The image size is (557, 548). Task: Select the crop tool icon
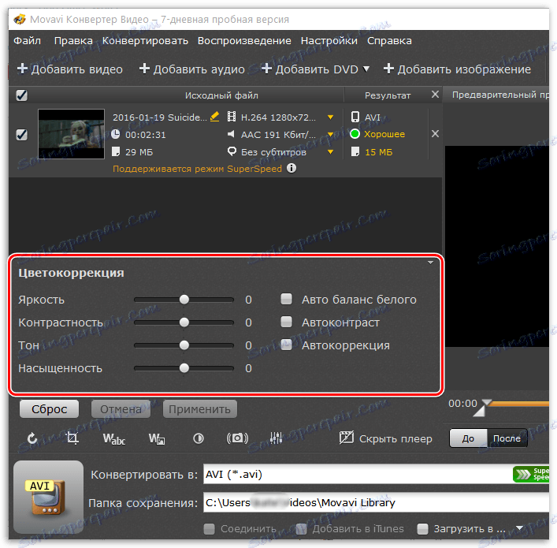(x=72, y=438)
